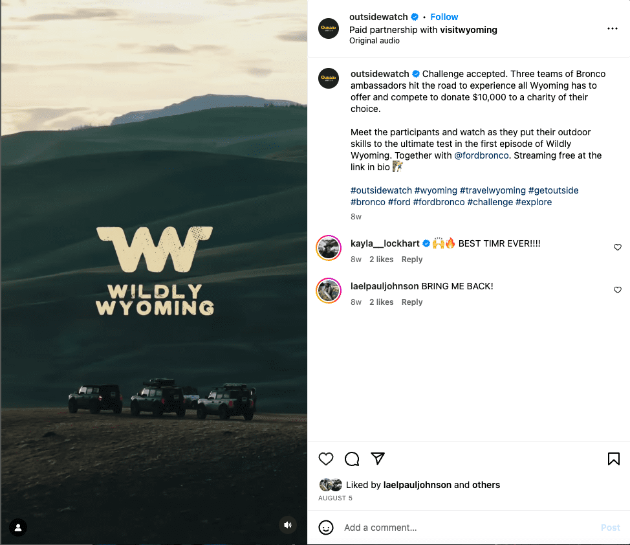Reply to laelpauljohnson's BRING ME BACK comment
Screen dimensions: 630x545
click(x=412, y=302)
